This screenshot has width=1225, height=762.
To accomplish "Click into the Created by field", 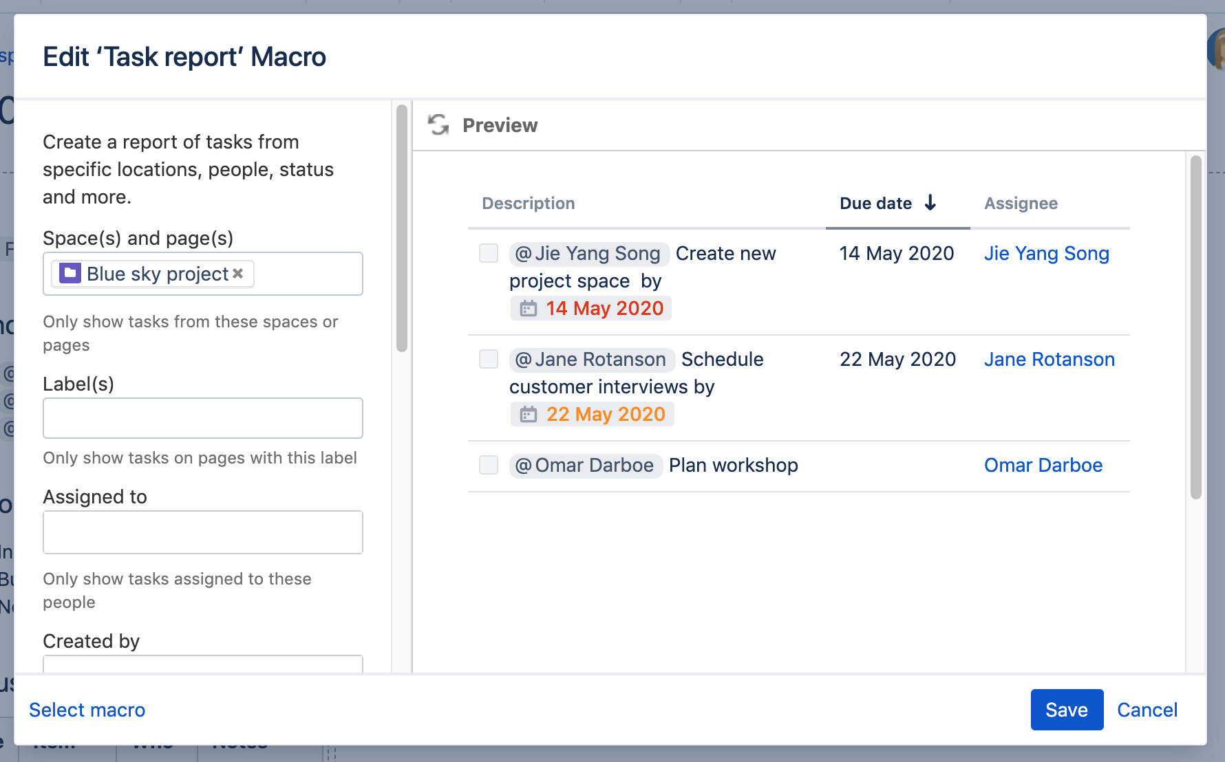I will point(203,664).
